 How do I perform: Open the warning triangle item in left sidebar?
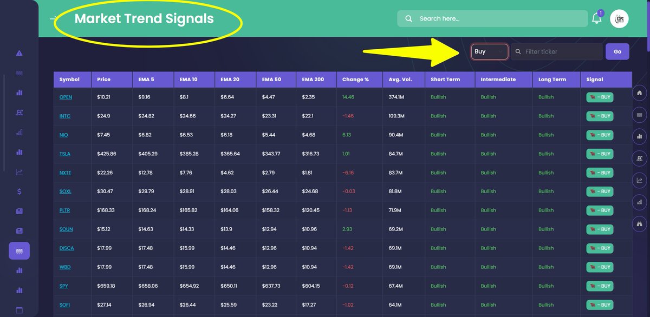pyautogui.click(x=19, y=53)
